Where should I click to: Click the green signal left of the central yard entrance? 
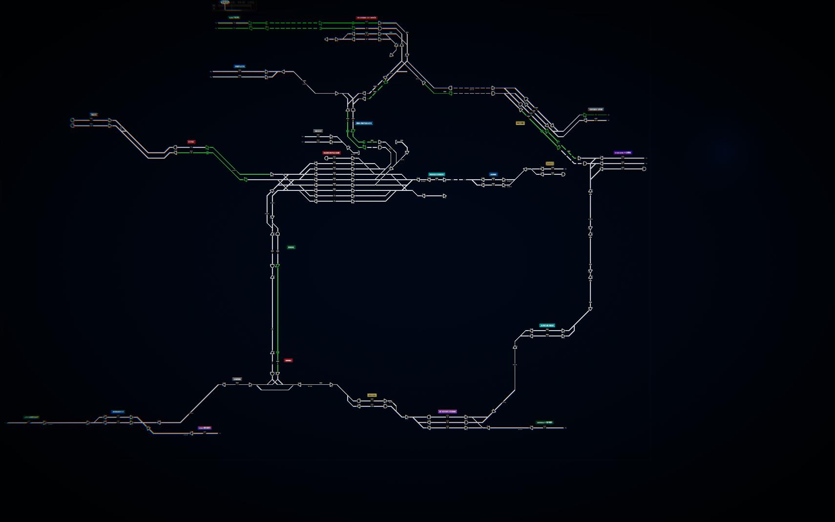[x=245, y=180]
